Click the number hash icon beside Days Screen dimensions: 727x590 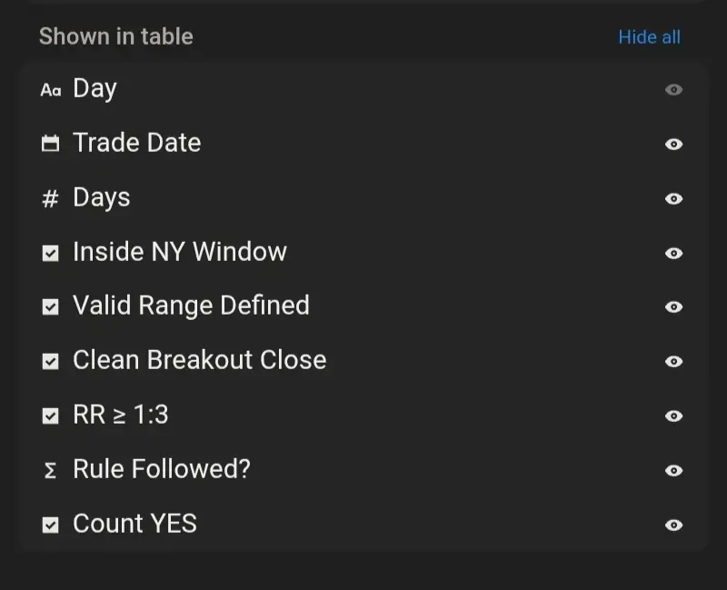pyautogui.click(x=50, y=198)
